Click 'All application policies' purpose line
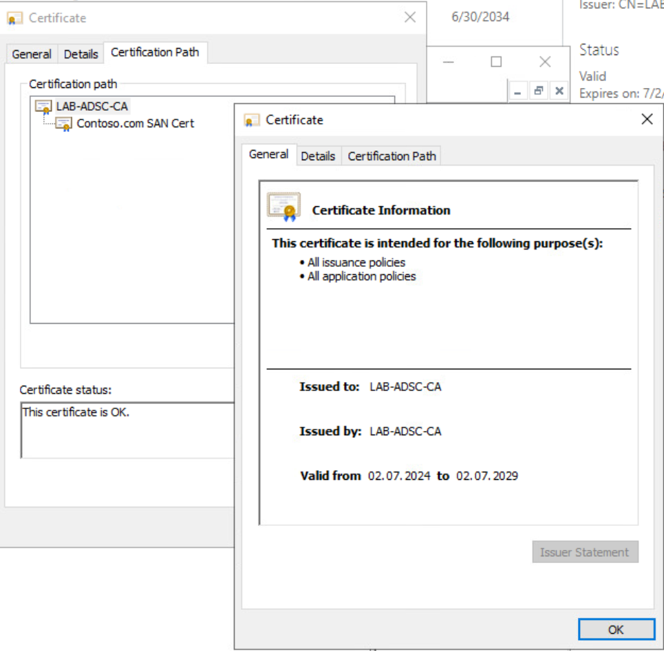The width and height of the screenshot is (664, 651). [x=362, y=276]
